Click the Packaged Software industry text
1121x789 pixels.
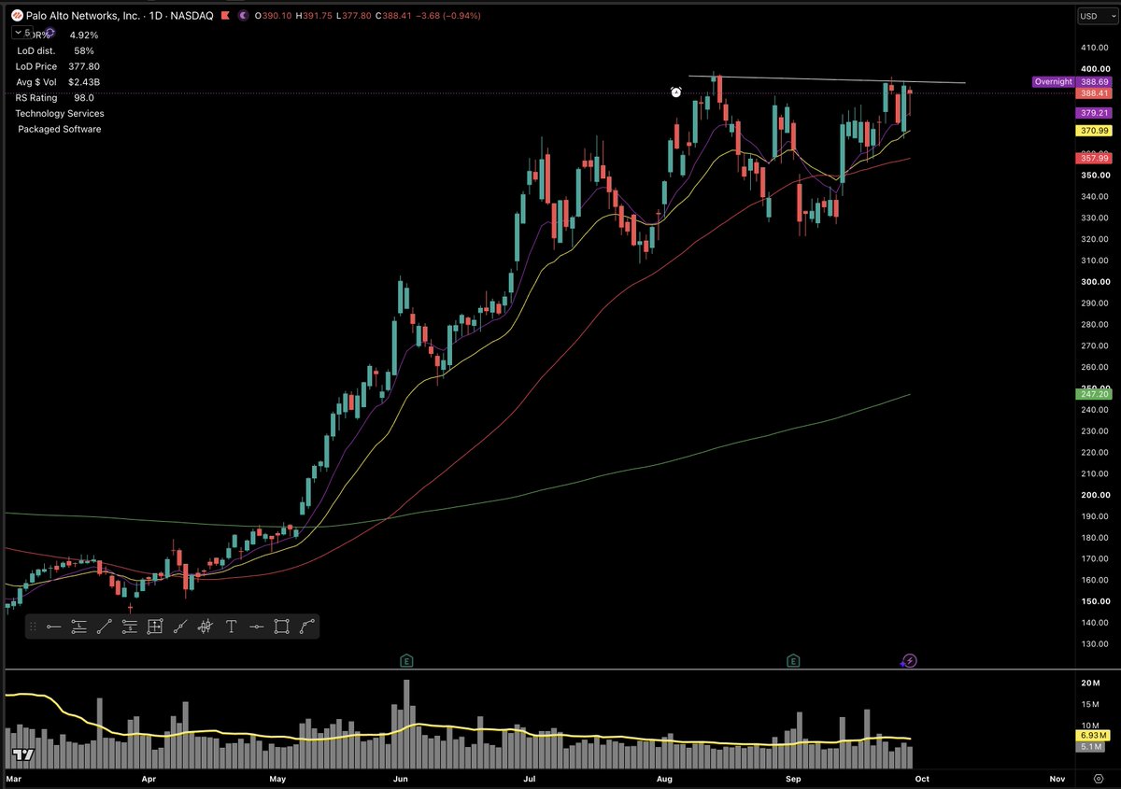60,129
